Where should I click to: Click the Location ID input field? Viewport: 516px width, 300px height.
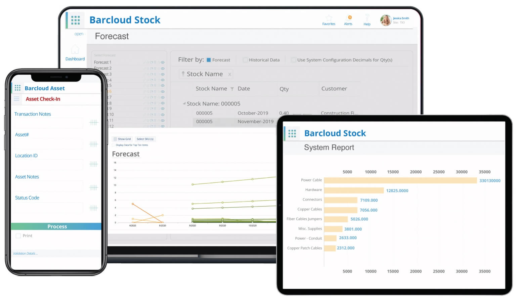coord(49,164)
